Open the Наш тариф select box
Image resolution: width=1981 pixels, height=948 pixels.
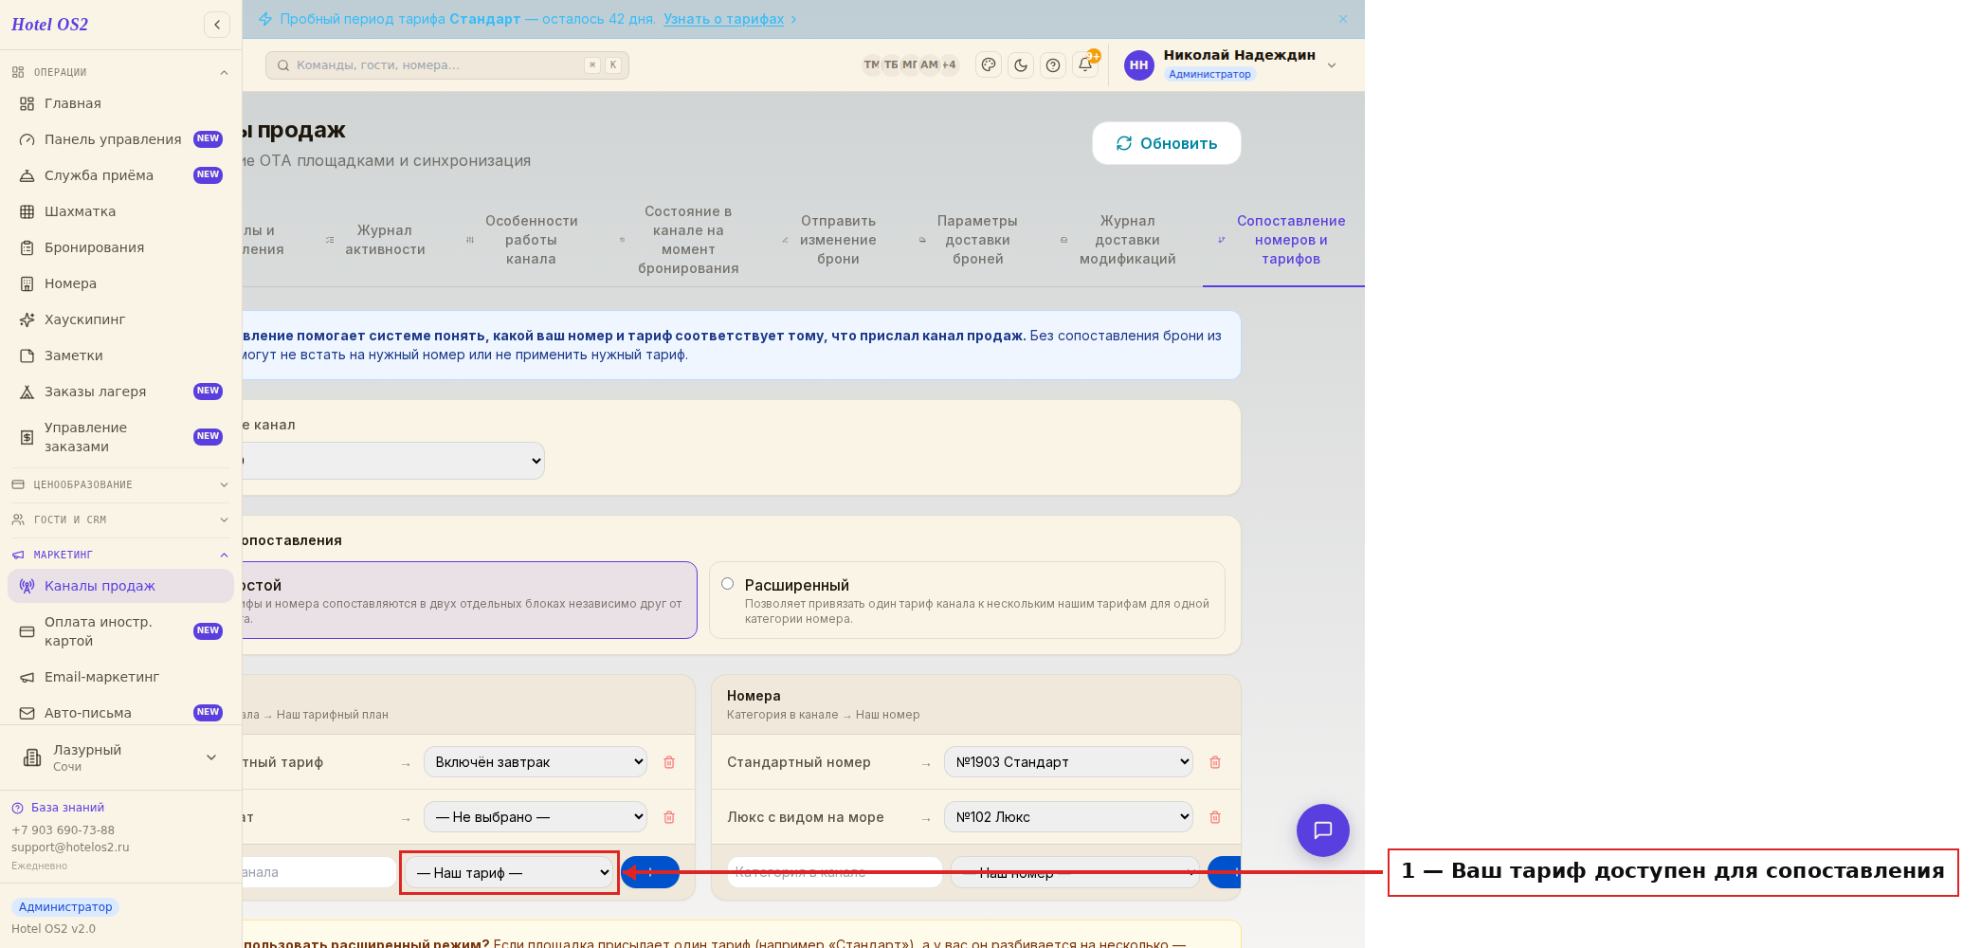[x=510, y=872]
